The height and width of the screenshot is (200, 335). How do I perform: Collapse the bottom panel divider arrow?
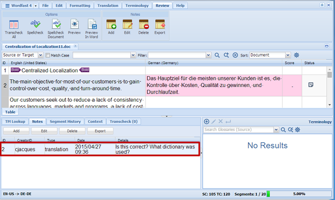point(167,116)
